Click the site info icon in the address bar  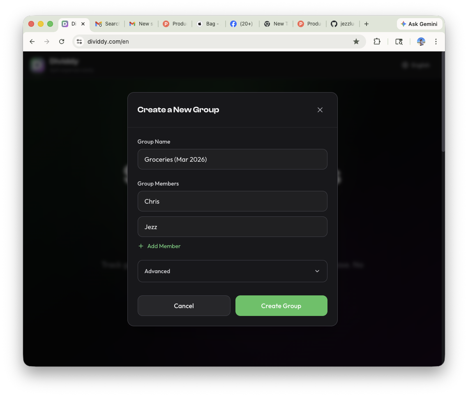(x=79, y=42)
